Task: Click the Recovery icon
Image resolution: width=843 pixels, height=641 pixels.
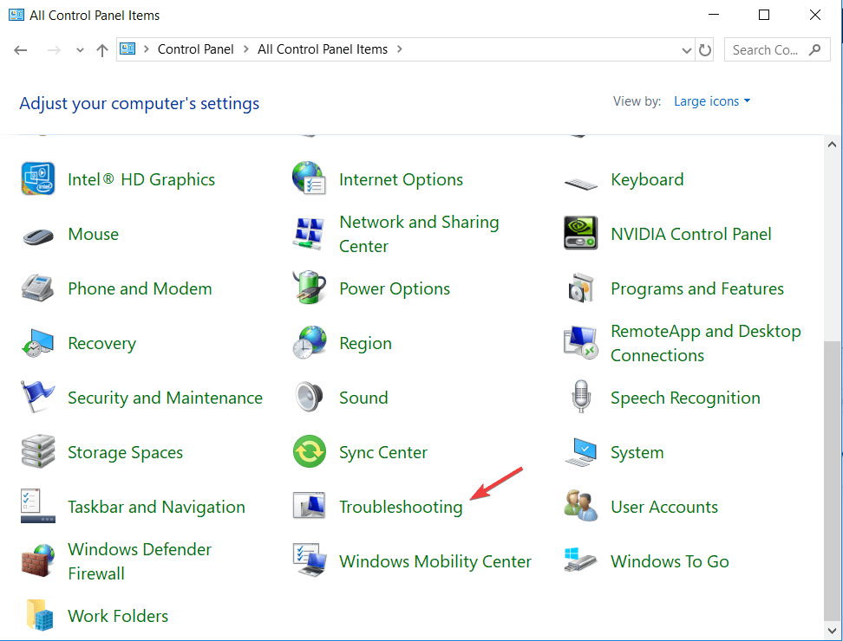Action: coord(37,343)
